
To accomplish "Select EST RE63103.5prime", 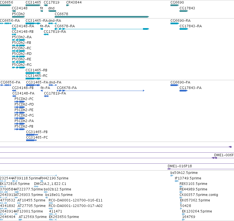I will (193, 184).
